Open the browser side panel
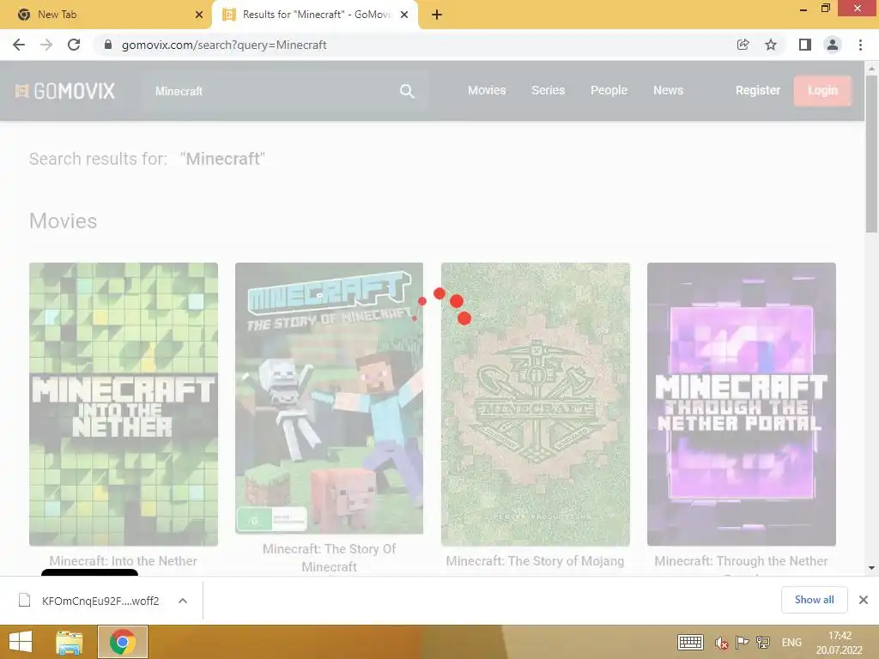 point(805,45)
